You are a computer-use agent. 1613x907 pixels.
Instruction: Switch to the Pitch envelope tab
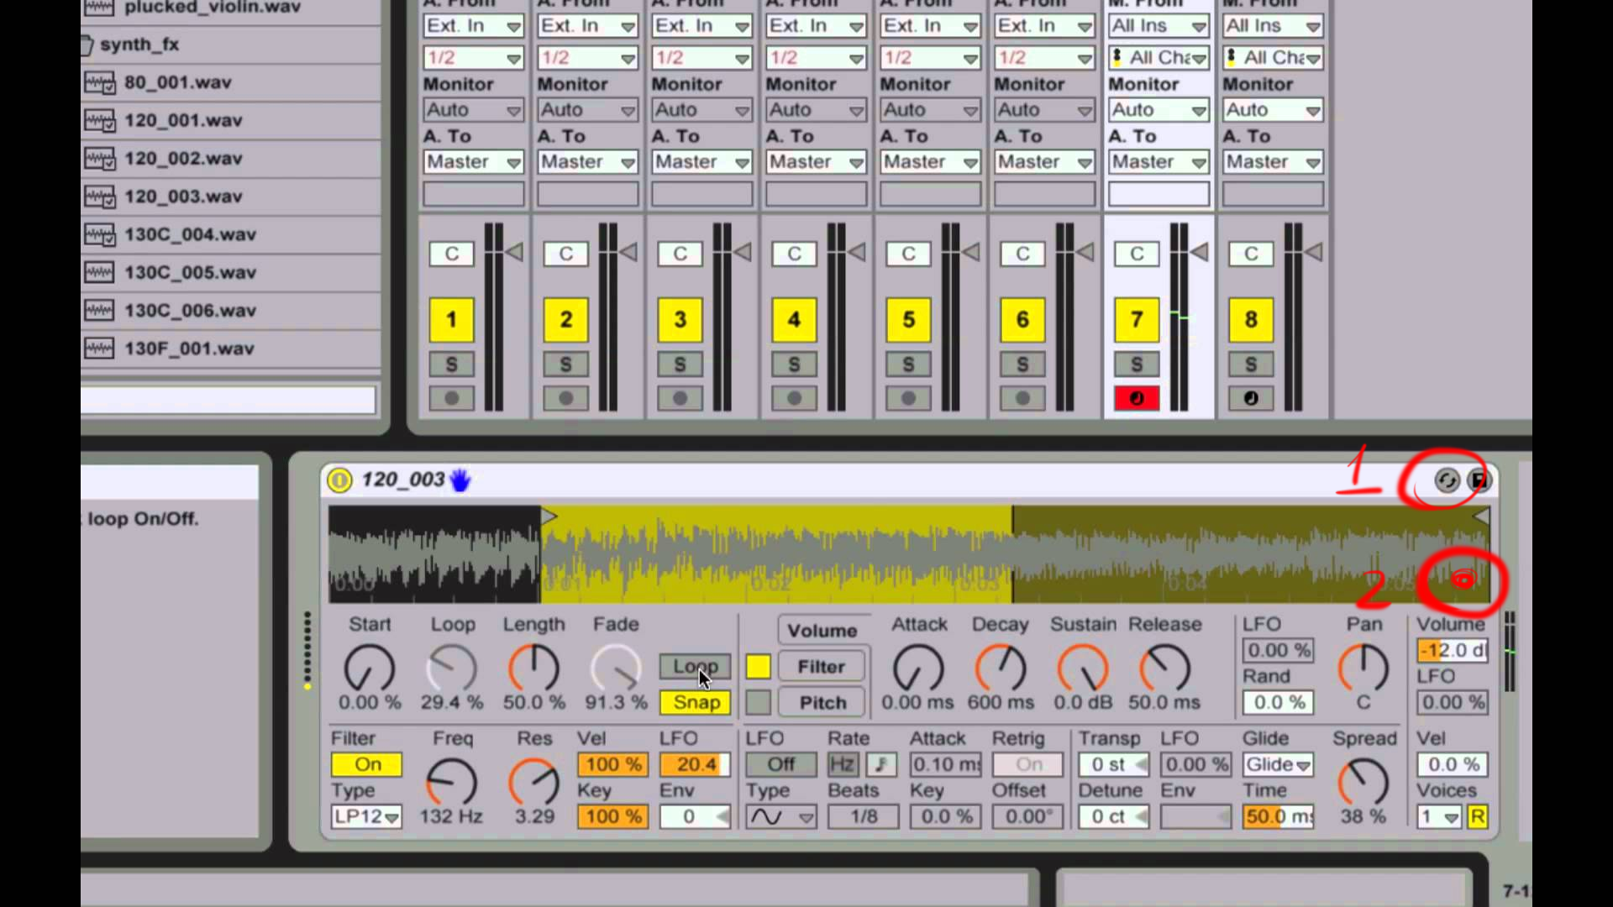click(x=821, y=703)
